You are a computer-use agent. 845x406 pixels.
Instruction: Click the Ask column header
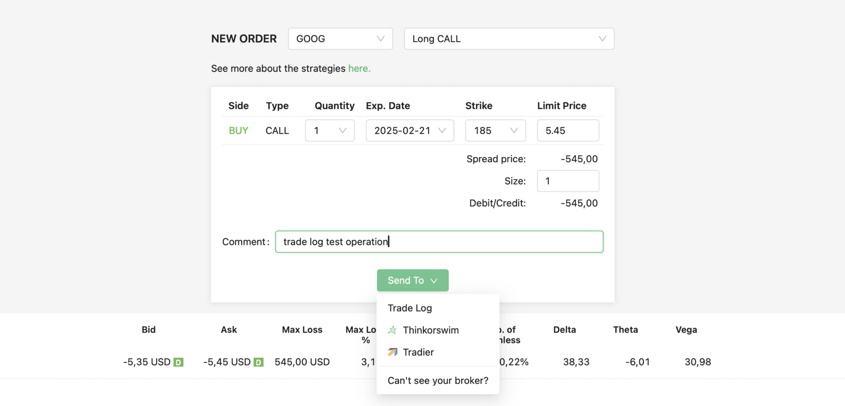coord(229,329)
